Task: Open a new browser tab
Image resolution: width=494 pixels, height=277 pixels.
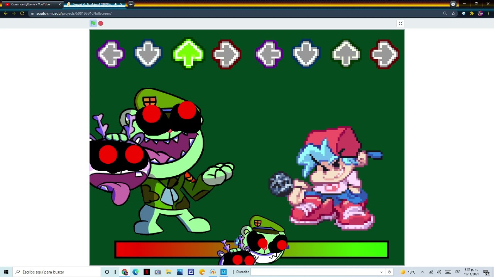Action: point(131,4)
